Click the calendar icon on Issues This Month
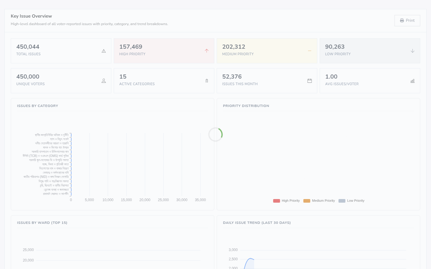This screenshot has height=269, width=431. pyautogui.click(x=309, y=81)
